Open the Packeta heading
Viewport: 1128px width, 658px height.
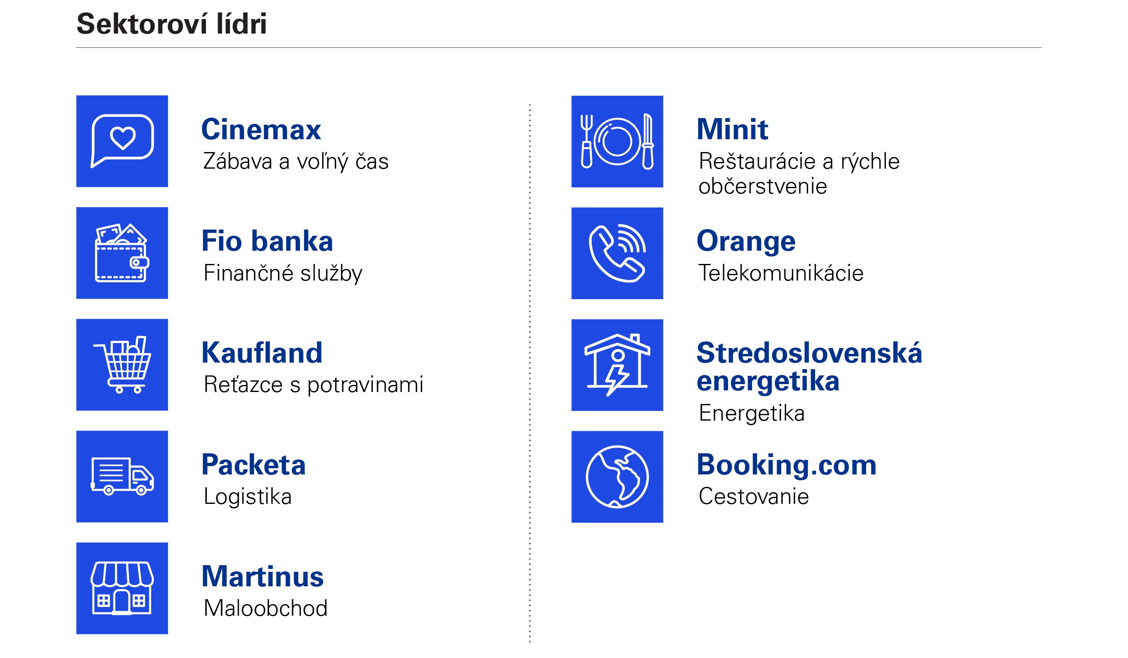click(253, 464)
